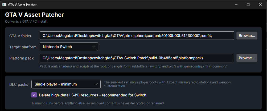This screenshot has height=111, width=267.
Task: Click the 'GTA V folder' label
Action: point(20,36)
